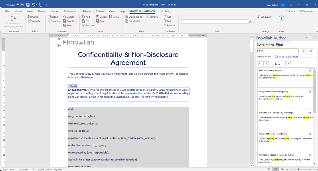Viewport: 318px width, 171px height.
Task: Switch to Document tab in Knowliah pane
Action: [265, 45]
